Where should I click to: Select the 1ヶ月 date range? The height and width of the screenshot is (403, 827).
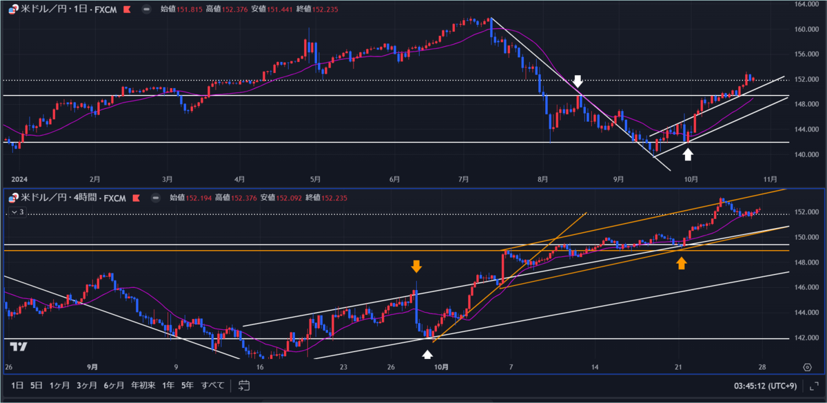[x=59, y=386]
